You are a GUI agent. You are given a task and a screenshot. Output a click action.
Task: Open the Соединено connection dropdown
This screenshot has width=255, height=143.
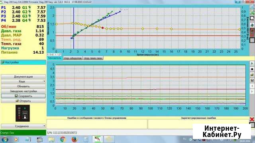point(23,126)
